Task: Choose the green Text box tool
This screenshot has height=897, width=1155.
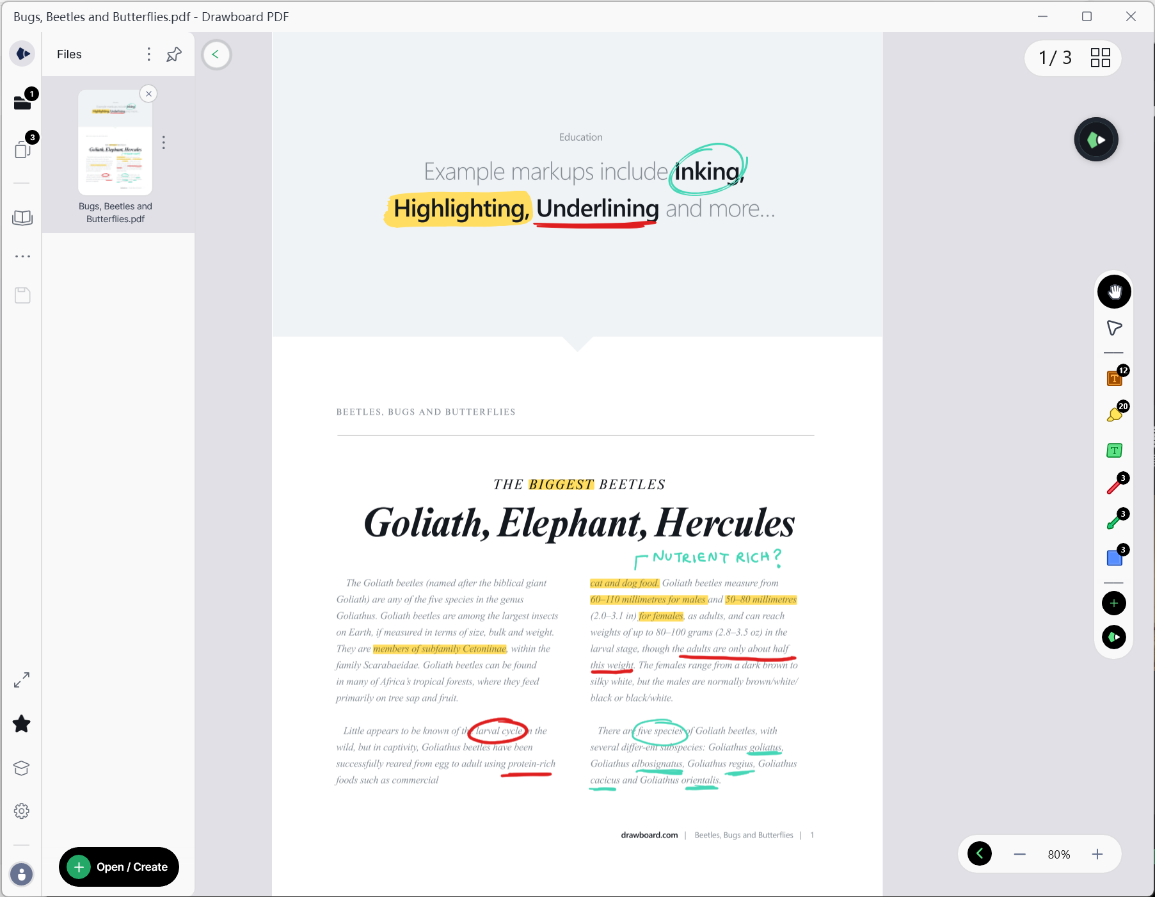Action: click(x=1113, y=450)
